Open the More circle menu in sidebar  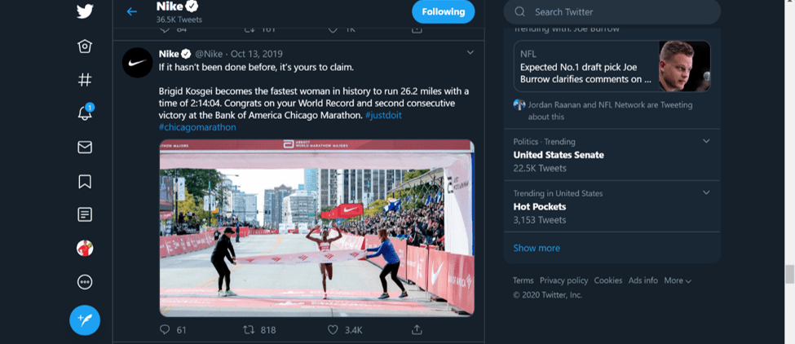85,282
